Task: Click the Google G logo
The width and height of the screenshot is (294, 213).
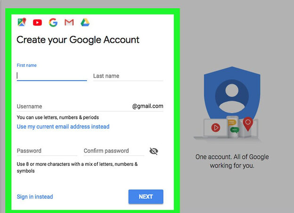Action: 53,23
